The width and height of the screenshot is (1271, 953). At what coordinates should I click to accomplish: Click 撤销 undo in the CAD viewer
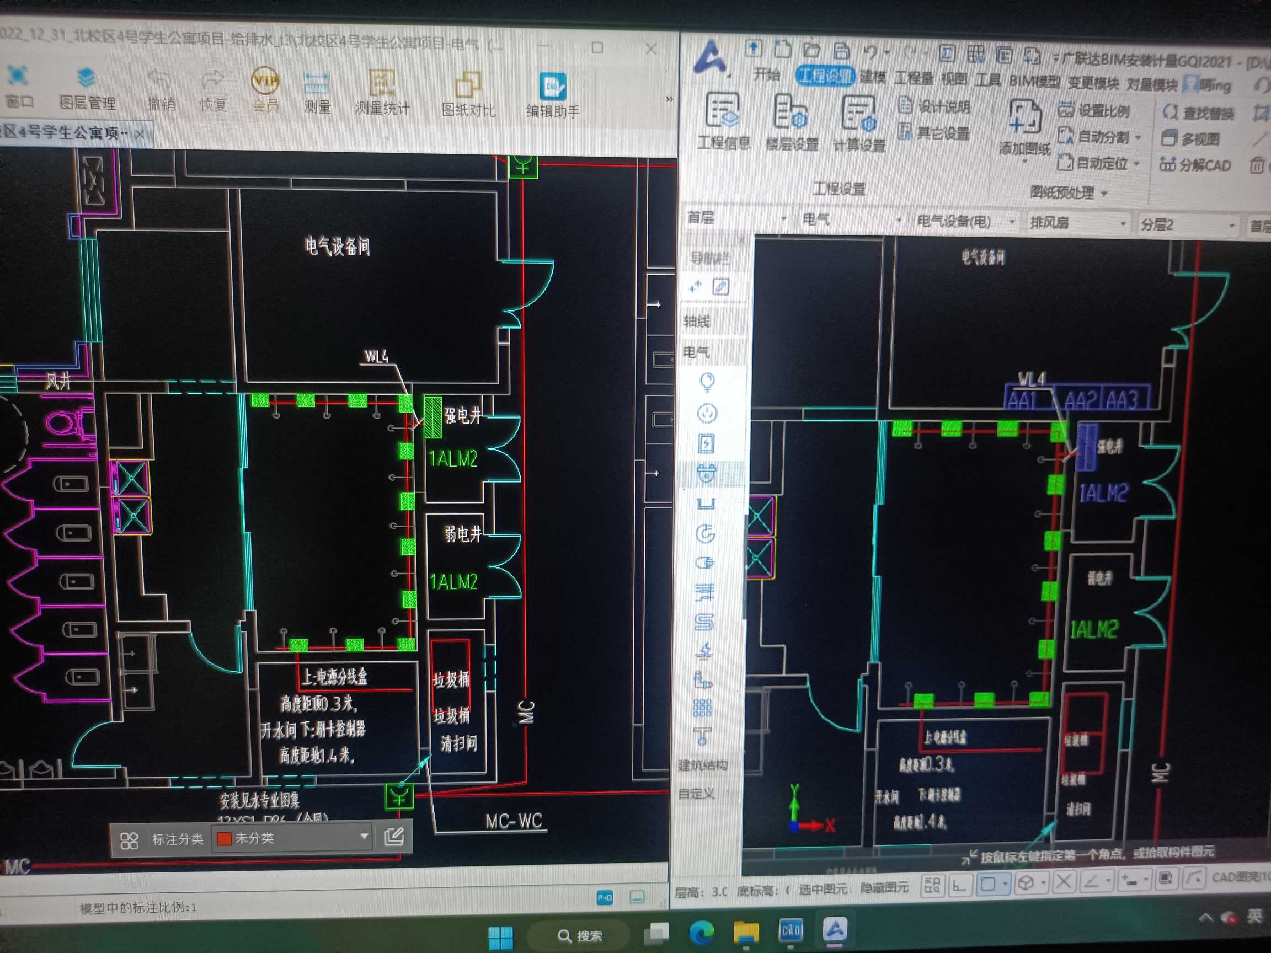[x=161, y=89]
